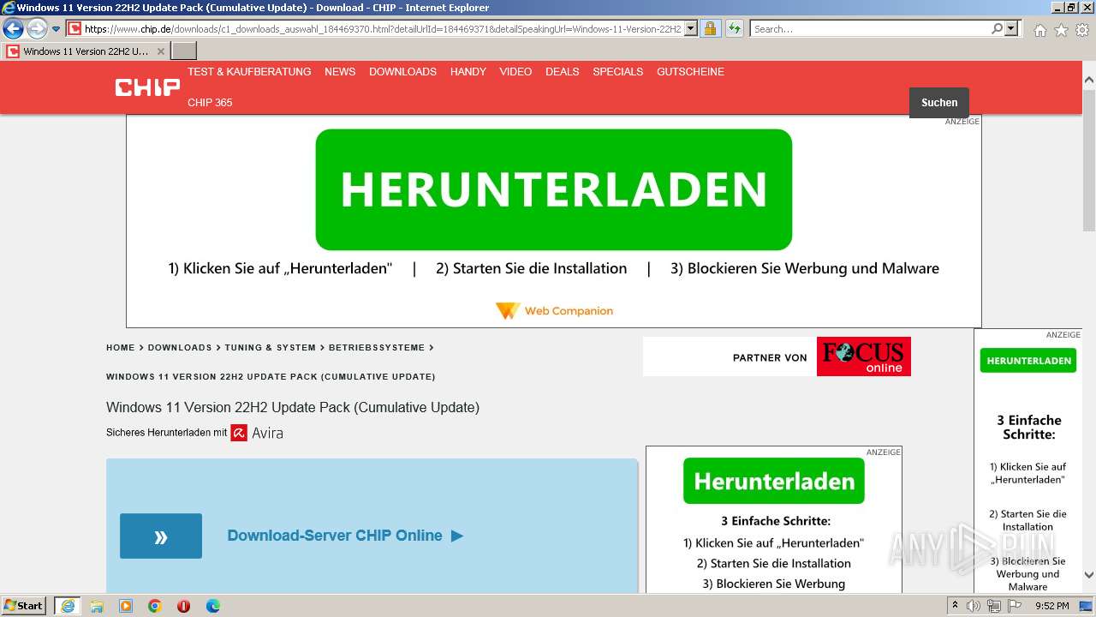1096x617 pixels.
Task: Go back with the browser Back arrow
Action: 13,29
